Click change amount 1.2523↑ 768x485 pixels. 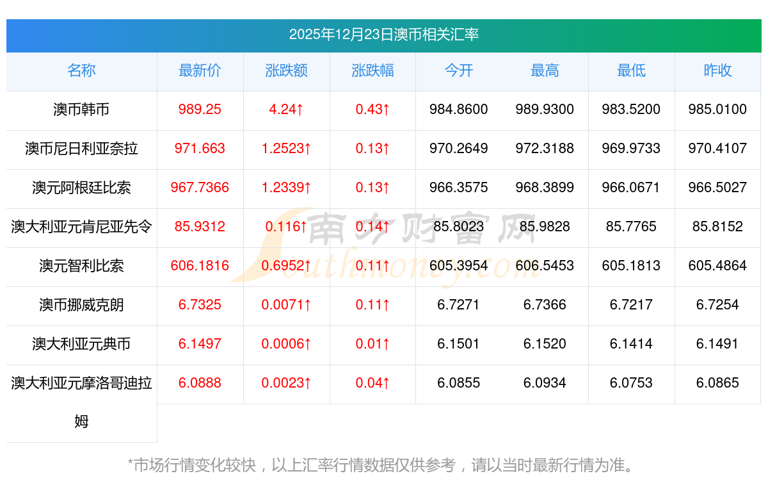pos(286,149)
